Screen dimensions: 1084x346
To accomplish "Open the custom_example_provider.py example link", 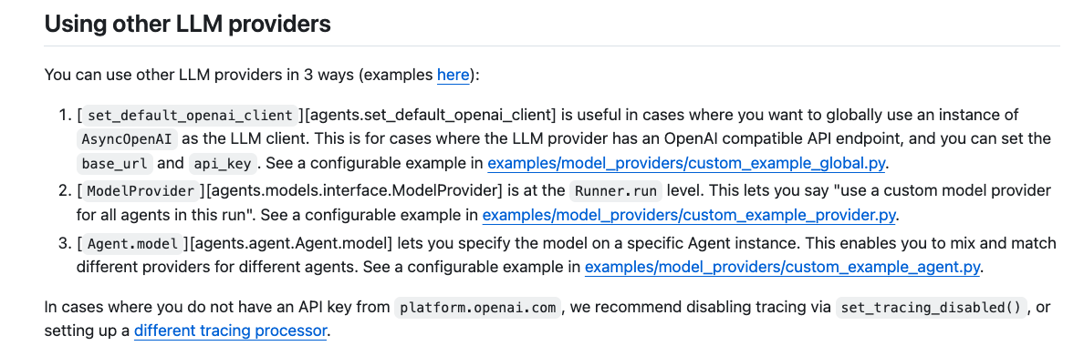I will [x=689, y=215].
